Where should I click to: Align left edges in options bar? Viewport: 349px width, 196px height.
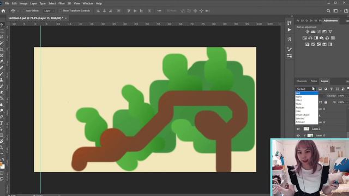(x=98, y=11)
